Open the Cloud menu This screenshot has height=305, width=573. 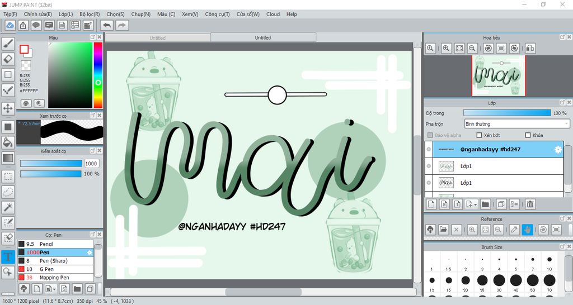pyautogui.click(x=273, y=14)
